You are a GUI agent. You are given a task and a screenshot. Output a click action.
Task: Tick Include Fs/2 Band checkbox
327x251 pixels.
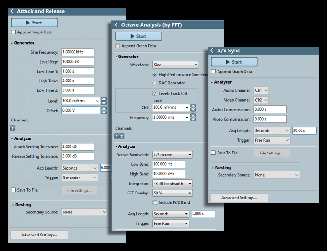click(x=155, y=202)
